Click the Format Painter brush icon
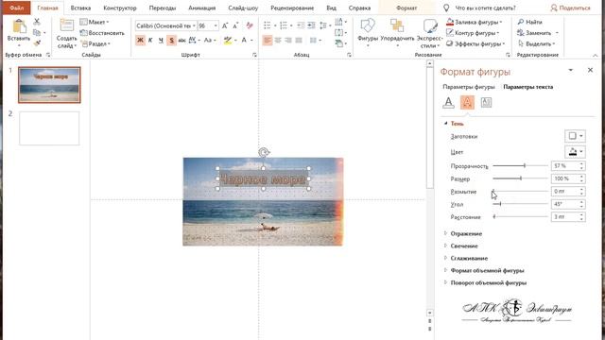 (37, 43)
